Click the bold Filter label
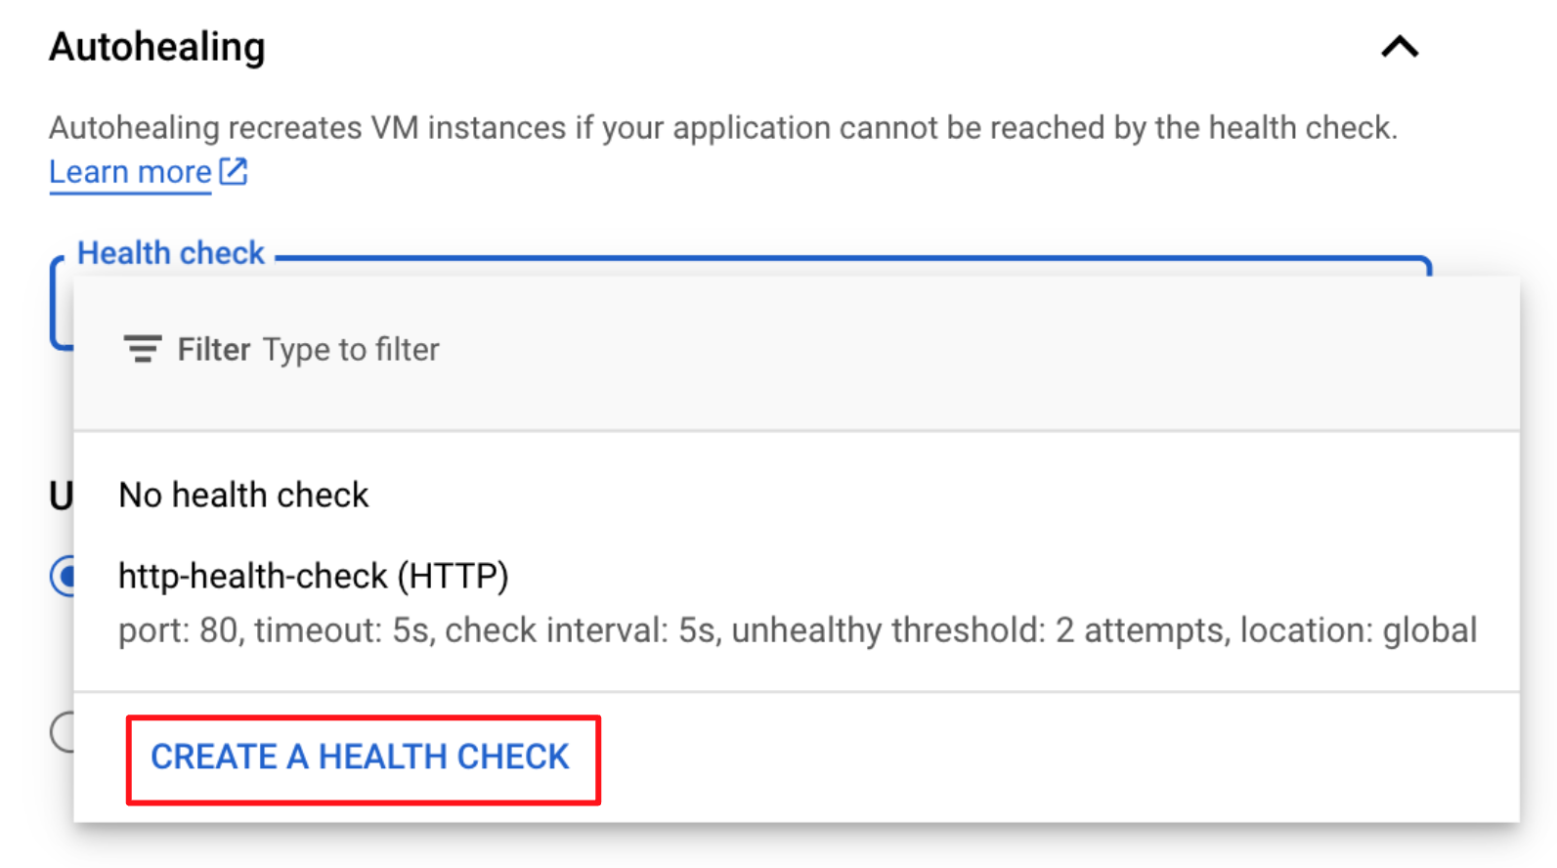This screenshot has height=868, width=1557. tap(214, 350)
